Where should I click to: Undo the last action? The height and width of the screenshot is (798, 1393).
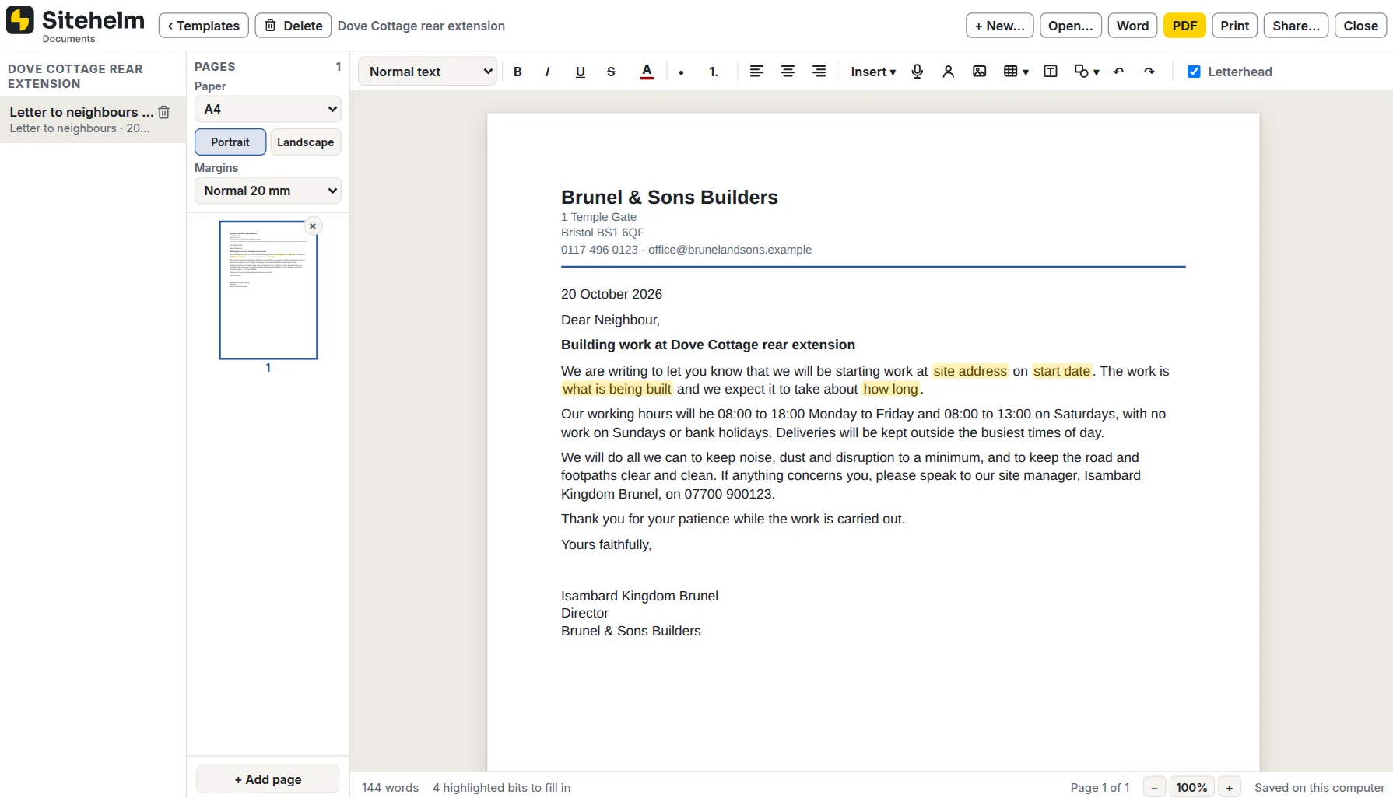click(x=1118, y=72)
